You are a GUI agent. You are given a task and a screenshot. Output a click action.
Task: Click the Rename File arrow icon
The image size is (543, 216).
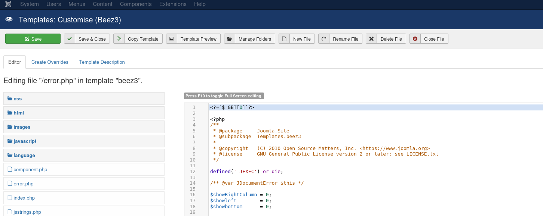tap(324, 39)
